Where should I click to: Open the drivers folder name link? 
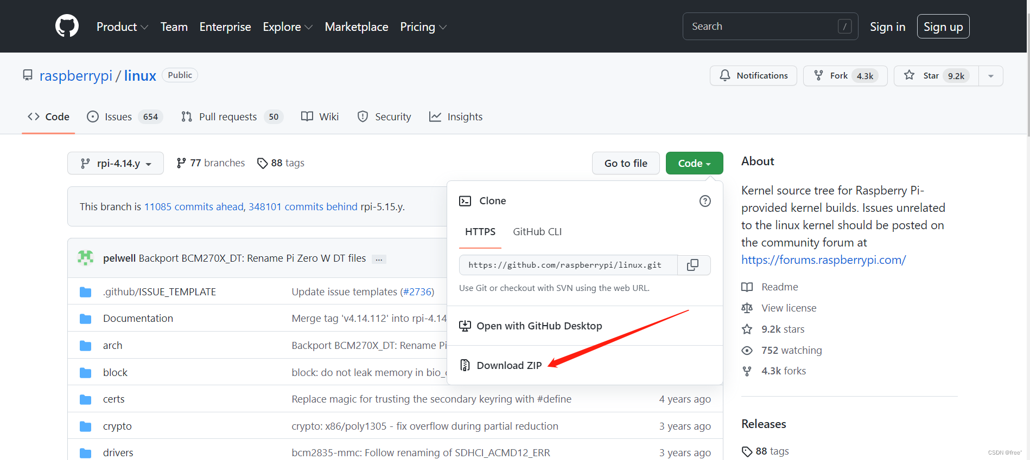pyautogui.click(x=118, y=453)
